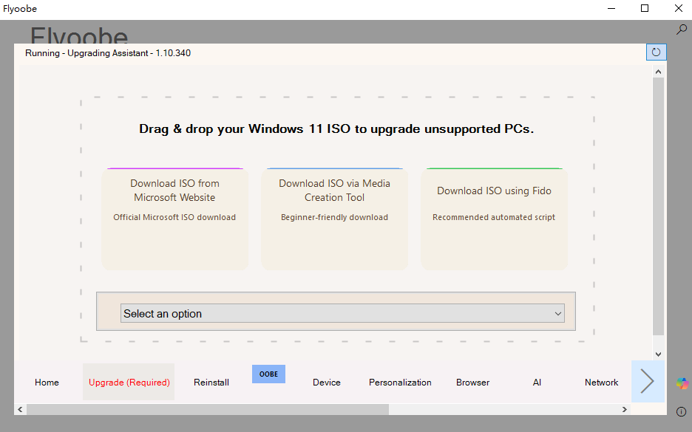Click the vertical scrollbar thumb
Viewport: 692px width, 432px height.
tap(659, 206)
